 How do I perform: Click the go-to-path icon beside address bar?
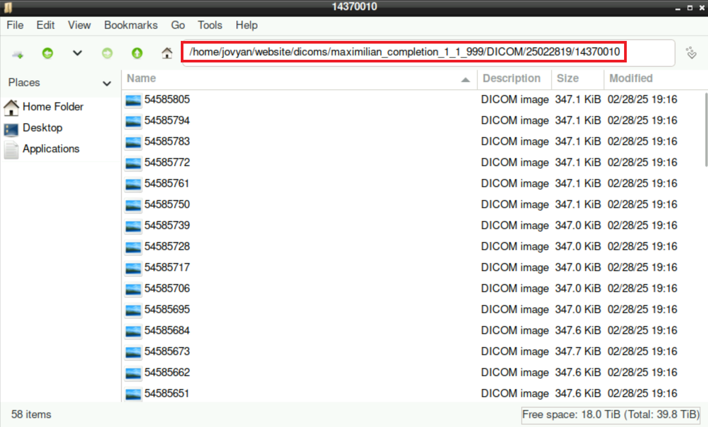tap(691, 53)
